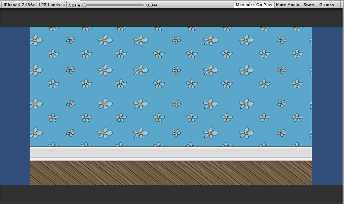Click the brown wooden floor
The image size is (344, 204).
pos(171,173)
